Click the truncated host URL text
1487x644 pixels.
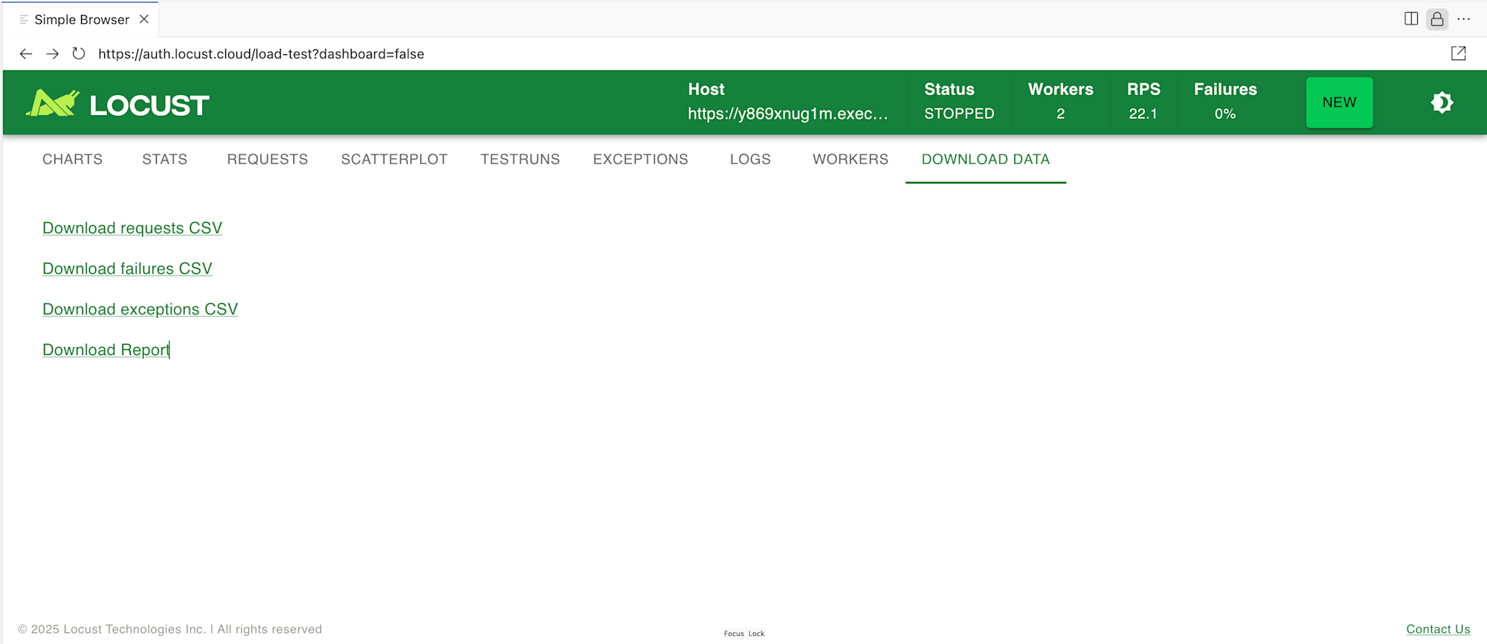(x=787, y=114)
